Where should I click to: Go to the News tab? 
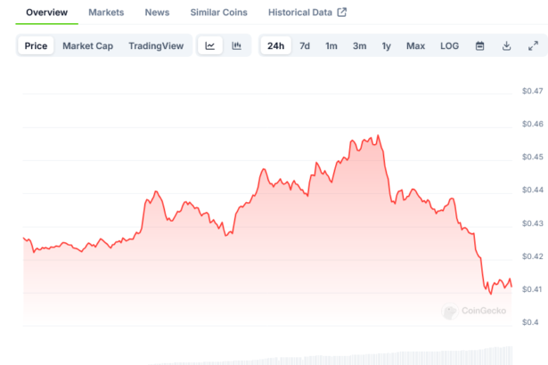click(x=157, y=12)
